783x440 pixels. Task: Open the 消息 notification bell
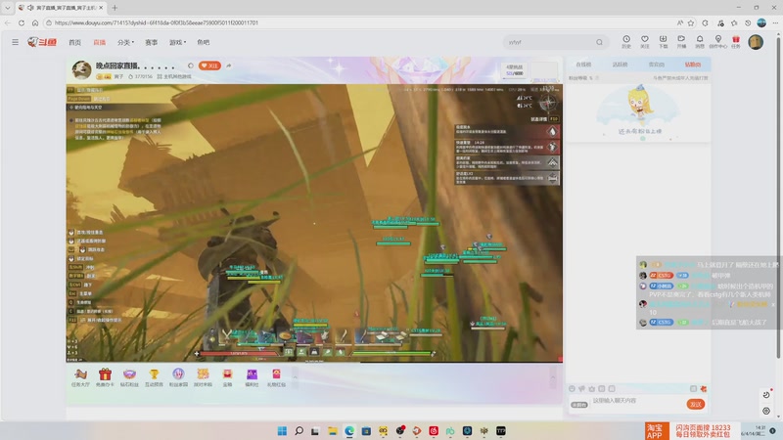(700, 41)
